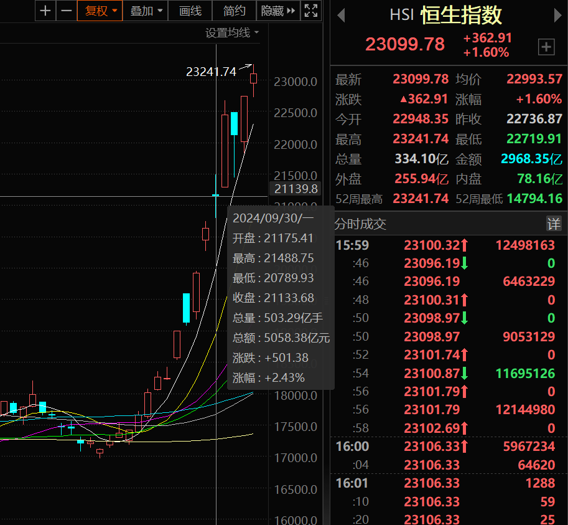Click the 恒生指数 title
568x525 pixels.
(x=461, y=15)
